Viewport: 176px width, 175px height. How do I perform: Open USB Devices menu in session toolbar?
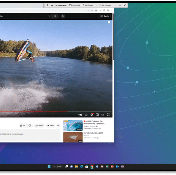click(88, 5)
